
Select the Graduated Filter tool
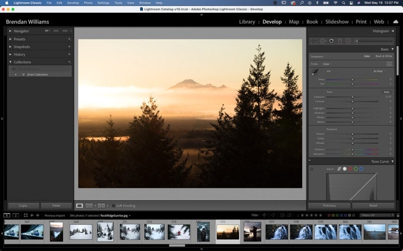[x=340, y=41]
